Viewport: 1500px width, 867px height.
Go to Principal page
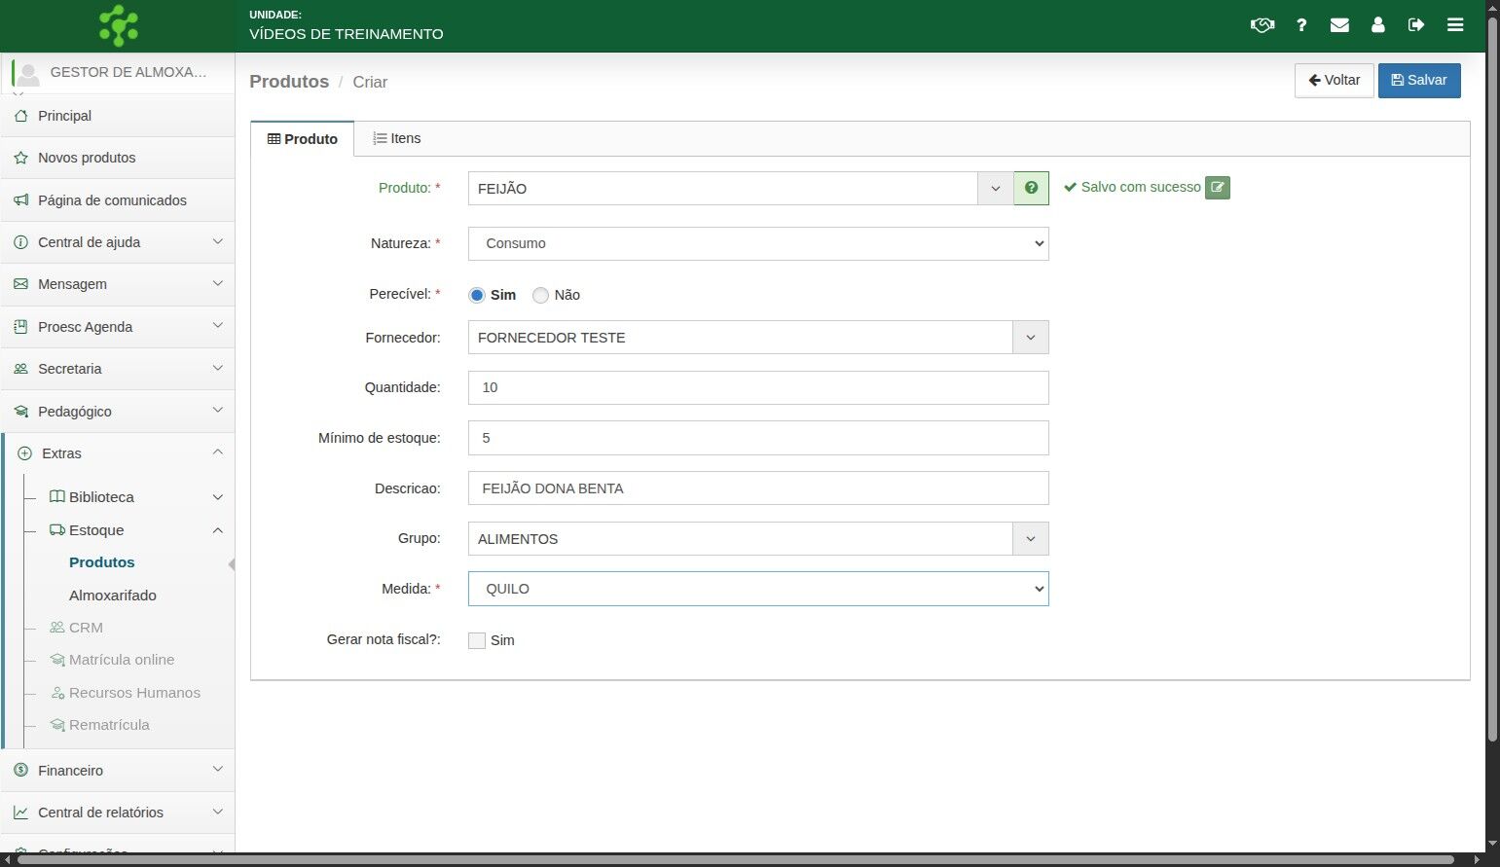coord(64,116)
